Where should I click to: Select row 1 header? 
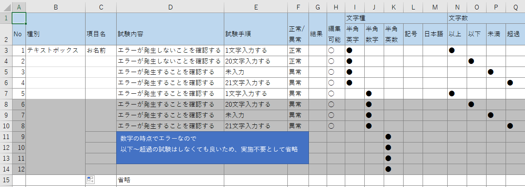(6, 18)
